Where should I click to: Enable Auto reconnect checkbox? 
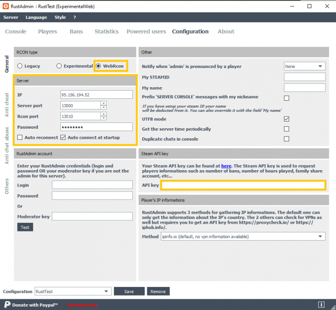click(20, 137)
